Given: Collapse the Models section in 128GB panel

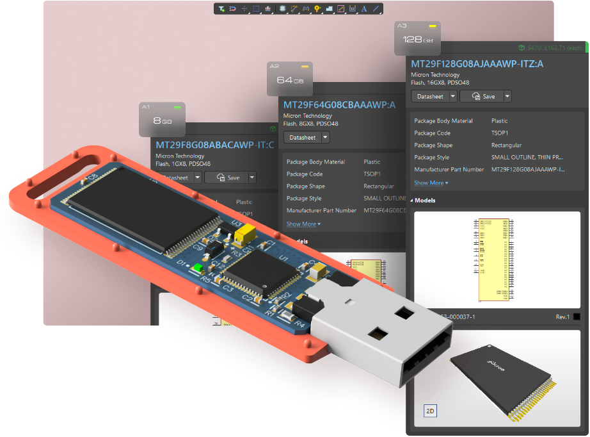Looking at the screenshot, I should (411, 201).
